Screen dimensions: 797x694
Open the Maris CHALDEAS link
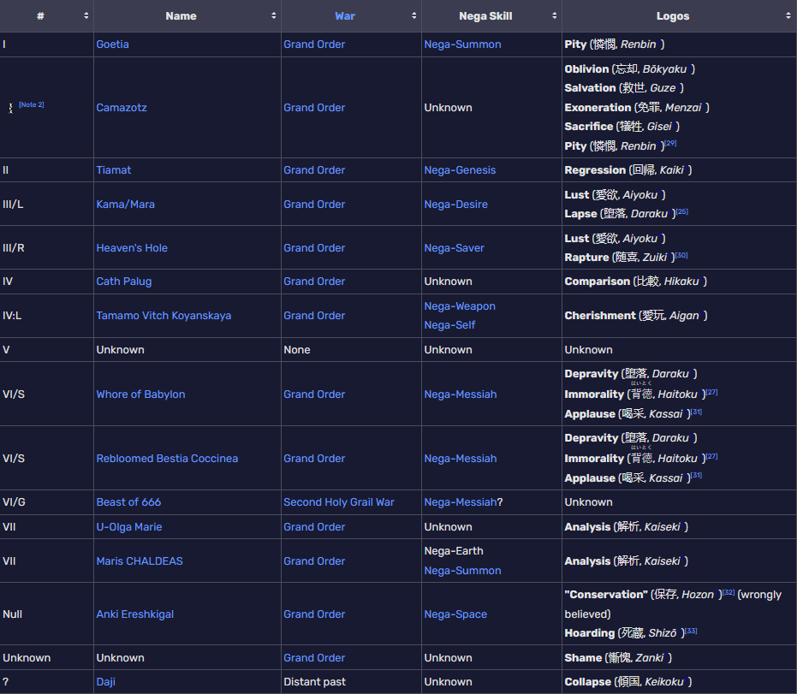pyautogui.click(x=140, y=561)
